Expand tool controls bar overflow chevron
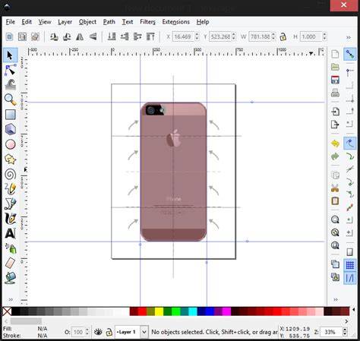This screenshot has height=341, width=360. (x=349, y=37)
